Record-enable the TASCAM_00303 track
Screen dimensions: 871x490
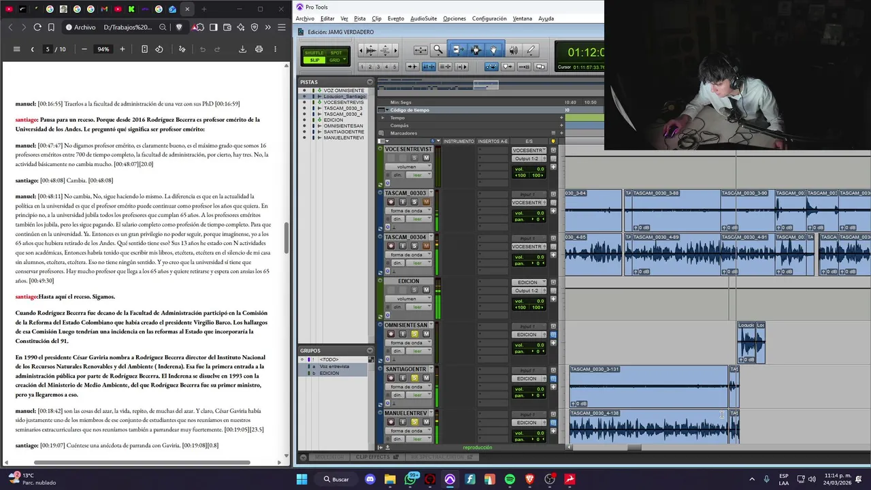pos(391,201)
